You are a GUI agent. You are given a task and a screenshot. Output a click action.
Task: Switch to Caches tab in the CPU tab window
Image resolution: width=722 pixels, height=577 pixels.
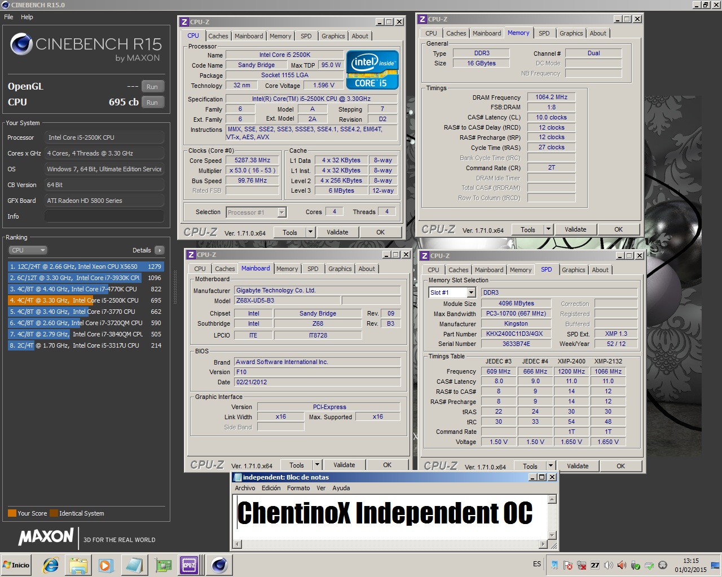tap(218, 36)
